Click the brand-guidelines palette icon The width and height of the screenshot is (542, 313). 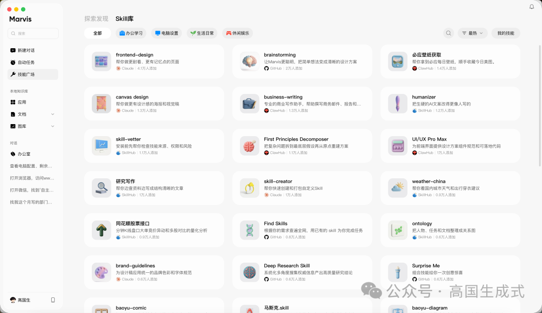point(101,272)
